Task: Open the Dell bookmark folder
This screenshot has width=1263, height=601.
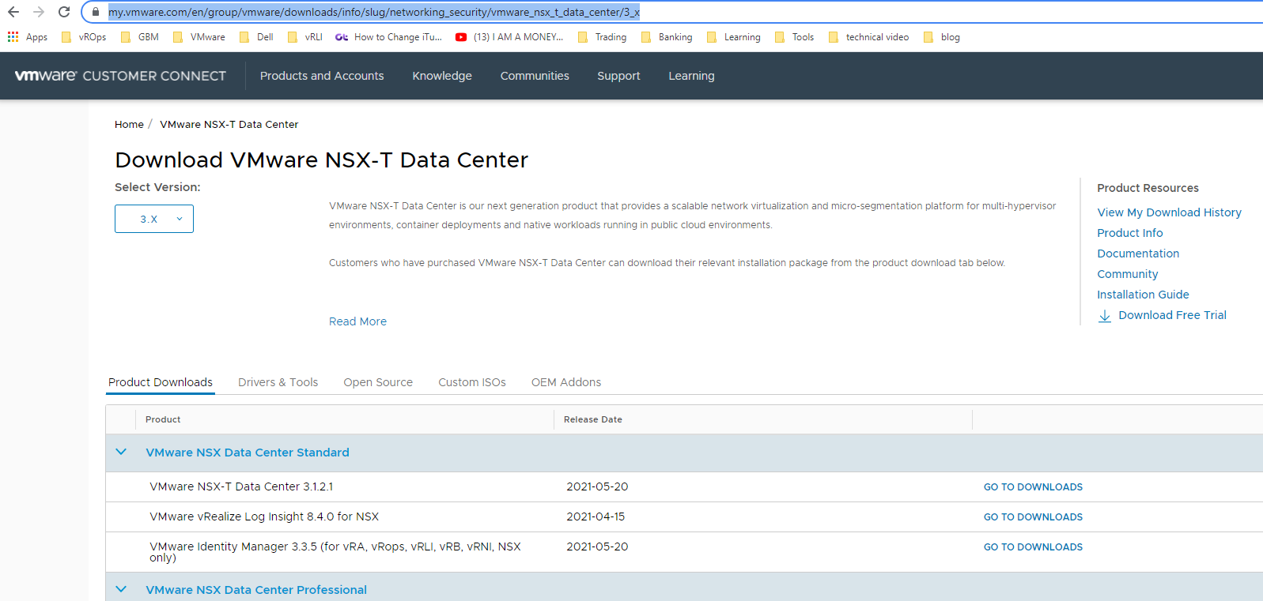Action: tap(256, 37)
